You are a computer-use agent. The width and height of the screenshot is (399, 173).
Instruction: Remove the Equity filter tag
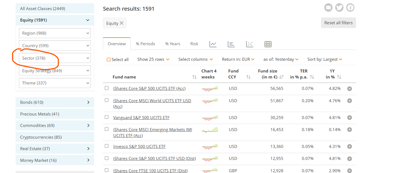tap(122, 23)
